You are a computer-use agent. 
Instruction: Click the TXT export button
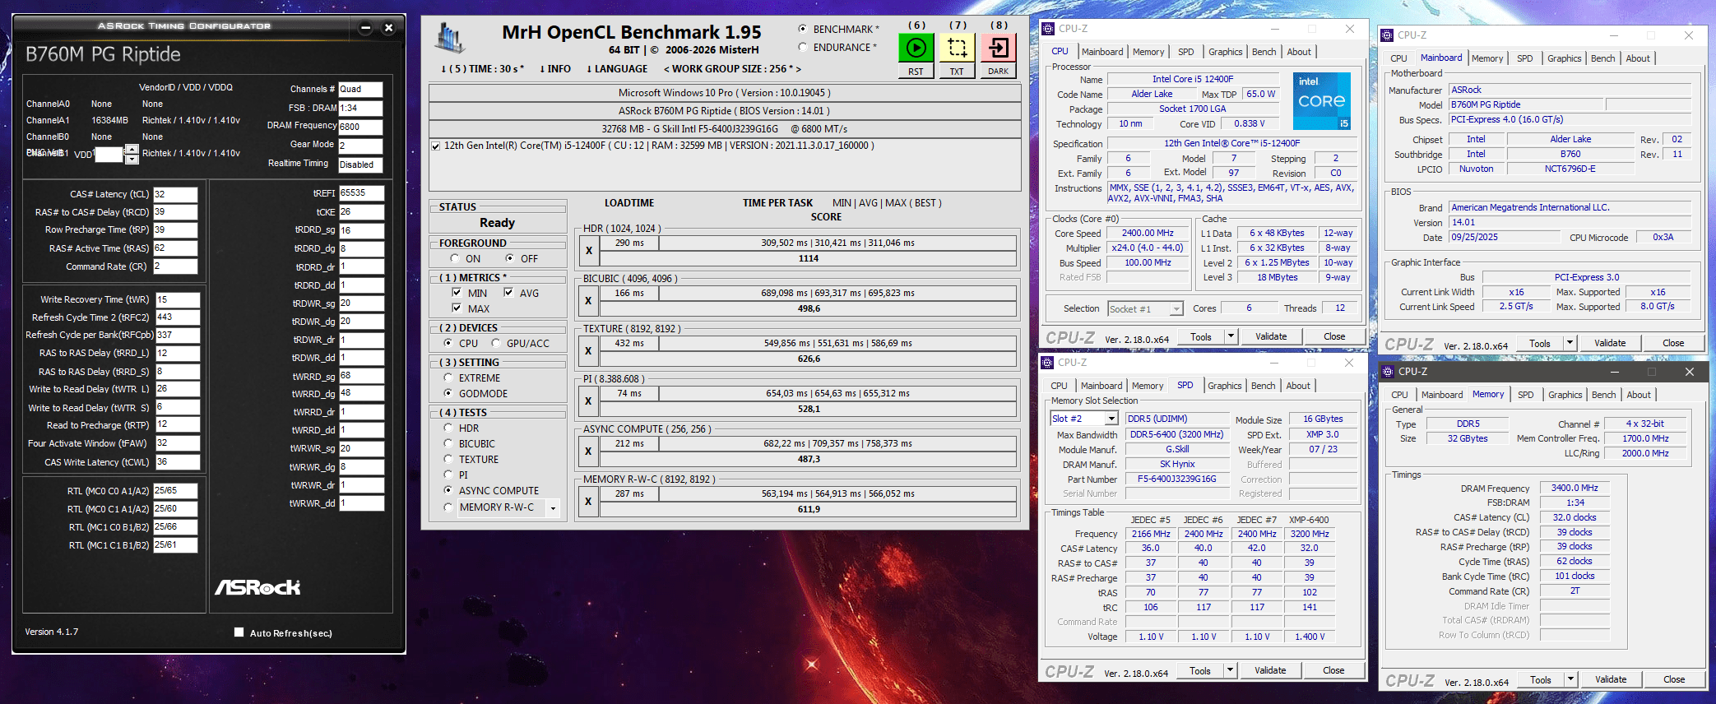pos(957,72)
